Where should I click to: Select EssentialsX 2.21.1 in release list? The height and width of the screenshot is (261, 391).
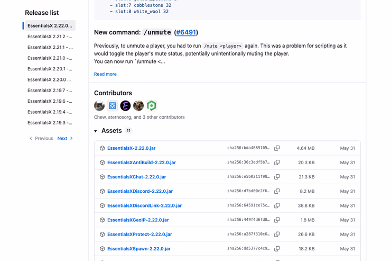tap(50, 47)
